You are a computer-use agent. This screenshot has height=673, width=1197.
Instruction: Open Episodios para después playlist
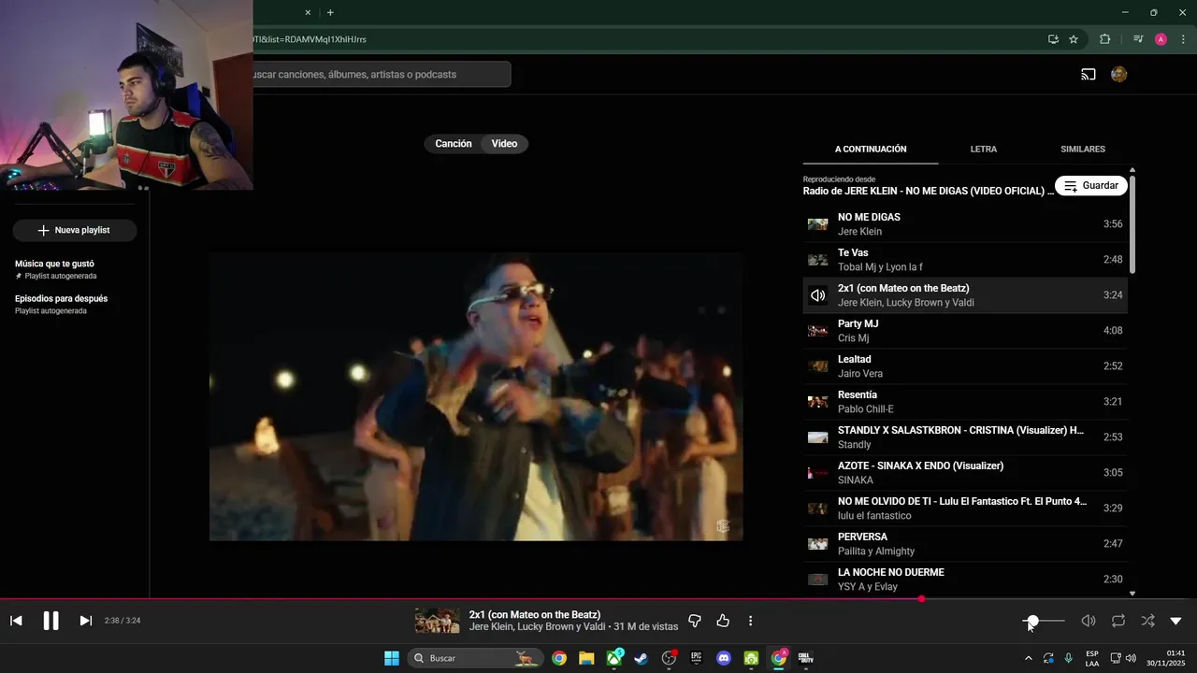pos(61,304)
